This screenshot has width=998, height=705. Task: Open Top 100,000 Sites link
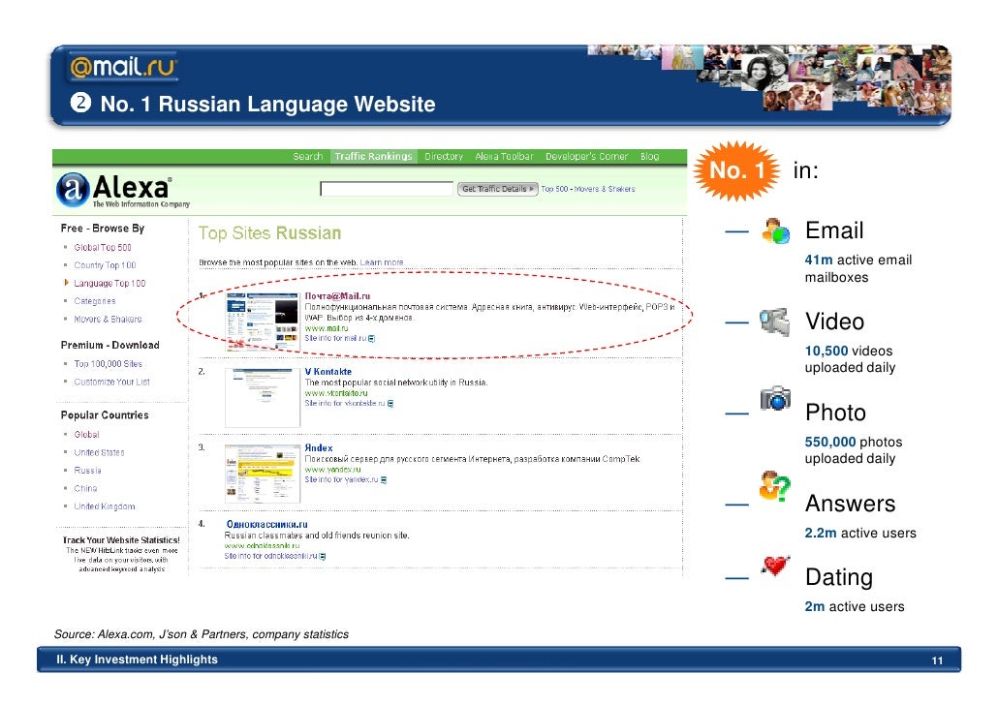pyautogui.click(x=109, y=364)
